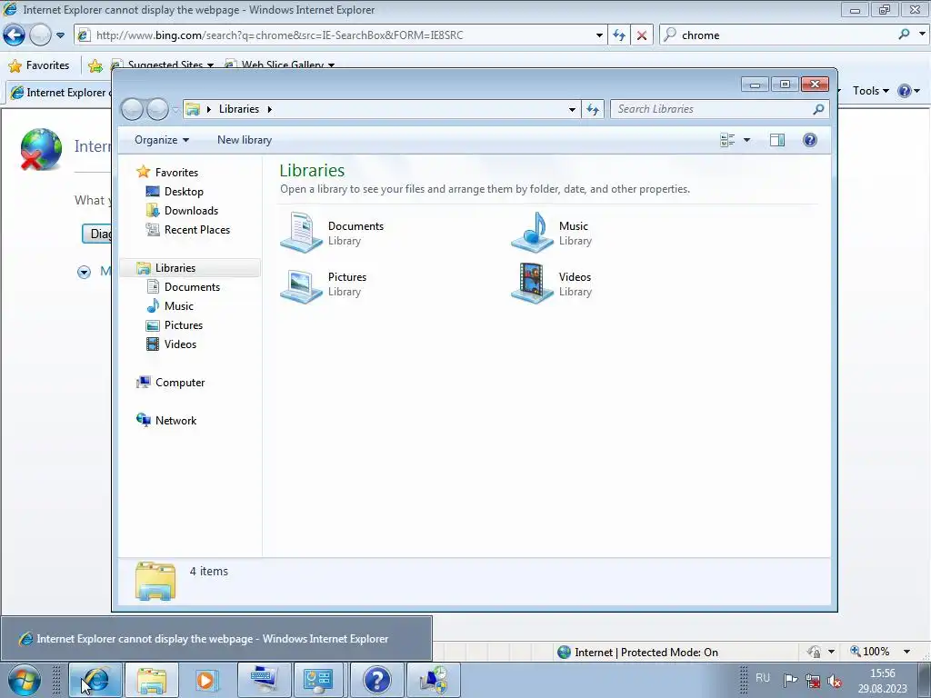Click into Search Libraries field
The image size is (931, 698).
(711, 109)
